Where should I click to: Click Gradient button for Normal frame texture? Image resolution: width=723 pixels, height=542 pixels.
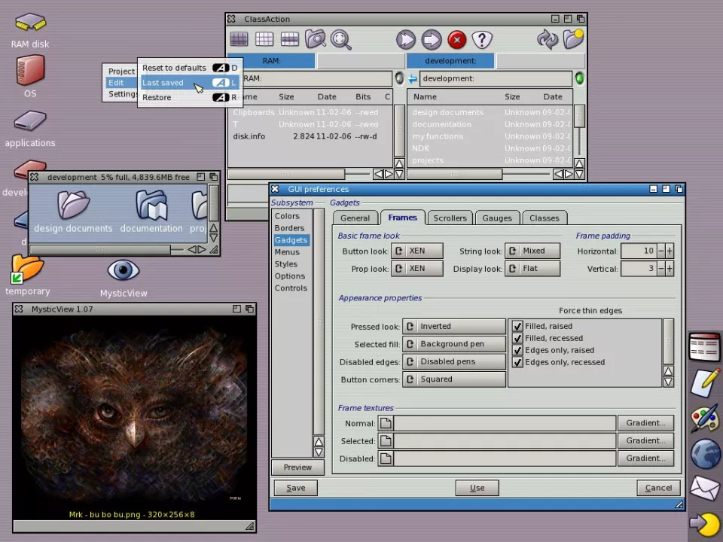coord(645,423)
